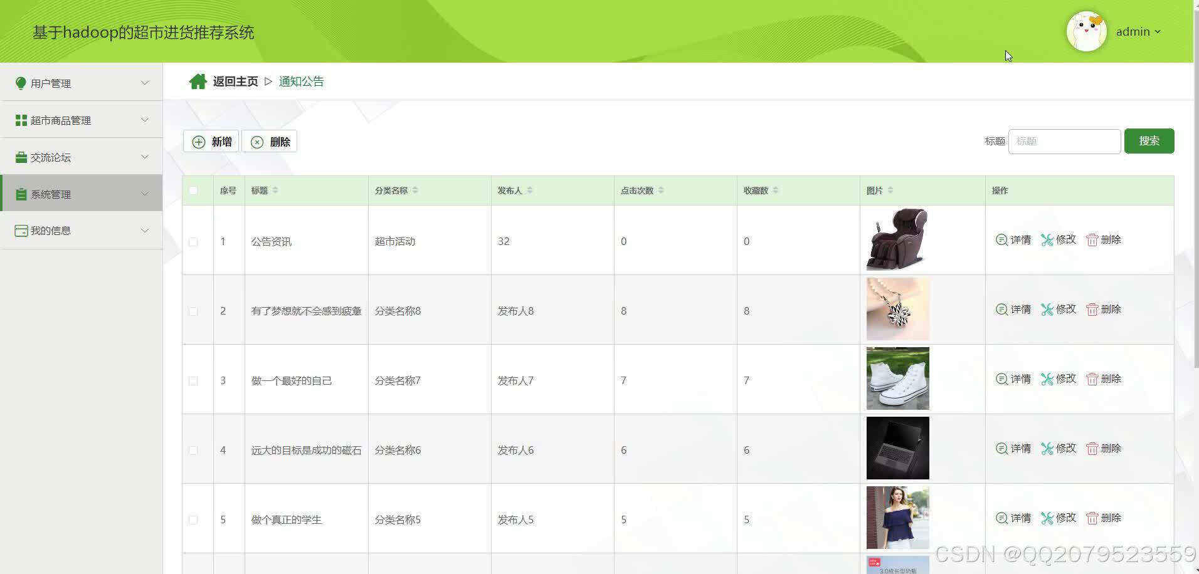Go back via 返回主页 link

[x=235, y=81]
